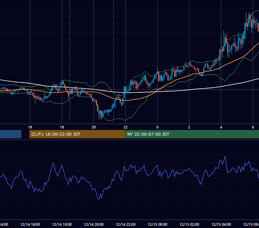Click the hour label 6 on the chart axis

tap(253, 127)
